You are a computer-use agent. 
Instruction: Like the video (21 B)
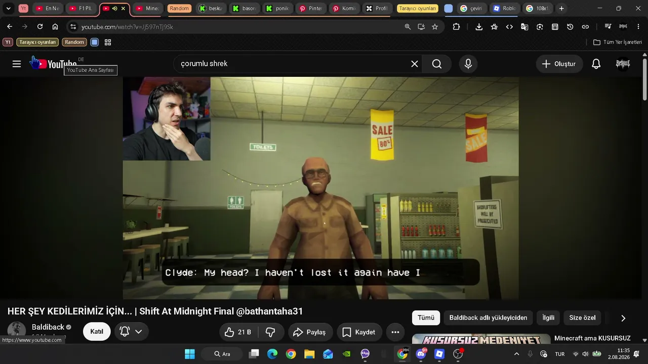(x=238, y=332)
